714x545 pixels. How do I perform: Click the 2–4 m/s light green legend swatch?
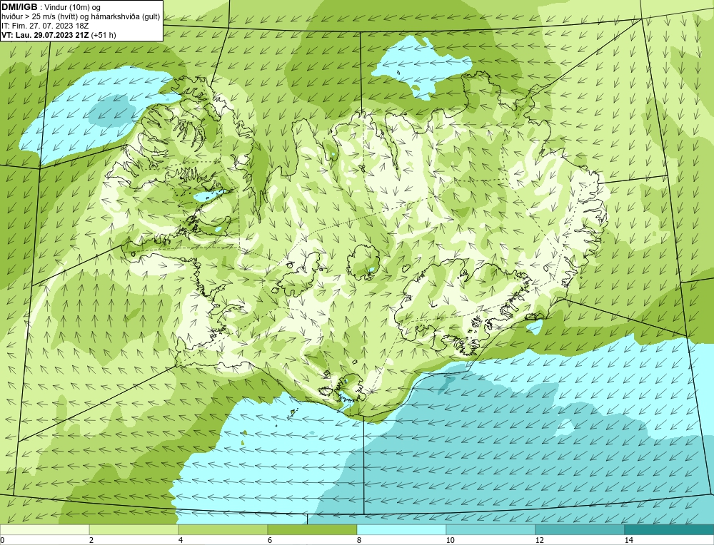click(134, 530)
